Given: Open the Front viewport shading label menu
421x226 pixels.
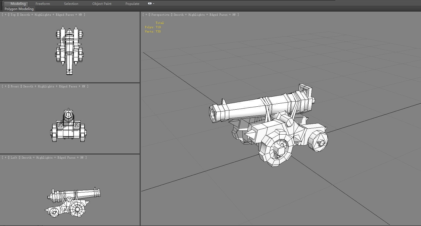Looking at the screenshot, I should pyautogui.click(x=54, y=86).
